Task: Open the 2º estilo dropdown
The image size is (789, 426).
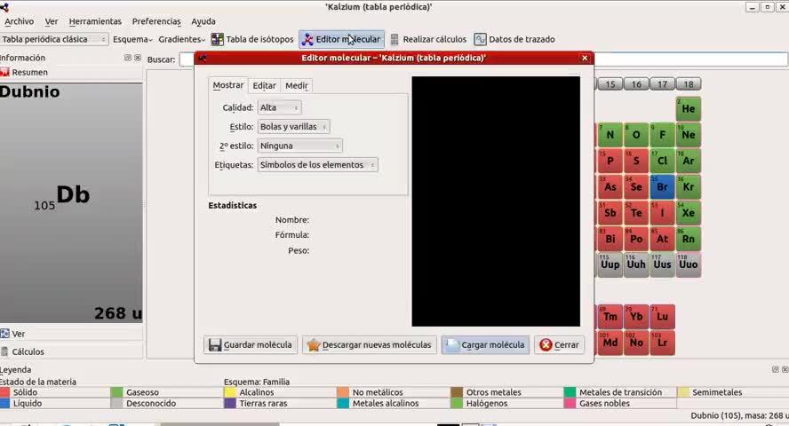Action: click(x=300, y=146)
